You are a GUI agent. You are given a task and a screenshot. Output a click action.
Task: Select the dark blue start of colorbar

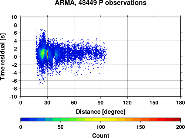pyautogui.click(x=25, y=120)
